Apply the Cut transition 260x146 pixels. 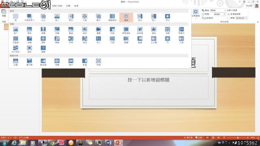tap(29, 17)
